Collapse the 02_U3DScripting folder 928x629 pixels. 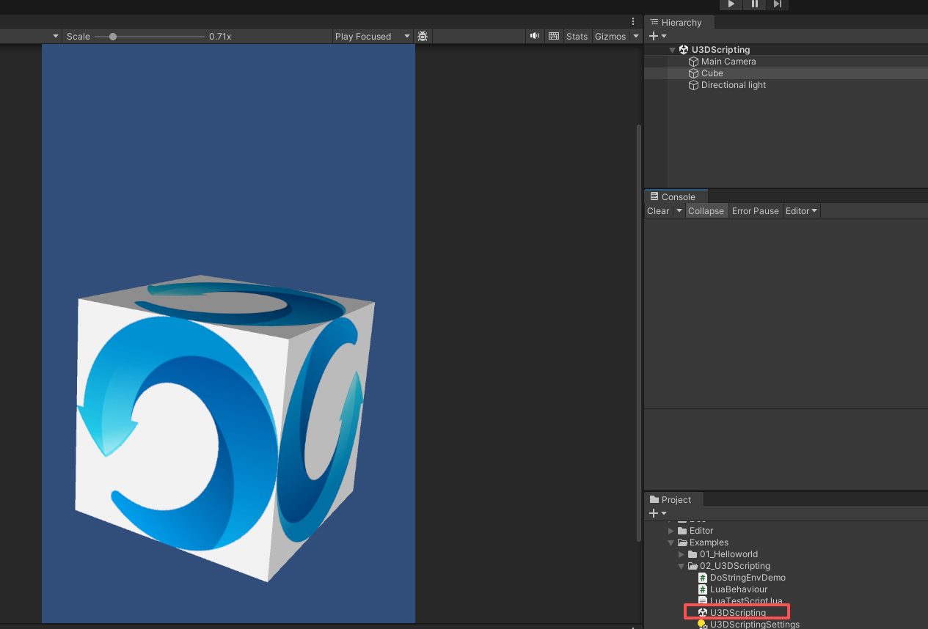click(x=682, y=566)
